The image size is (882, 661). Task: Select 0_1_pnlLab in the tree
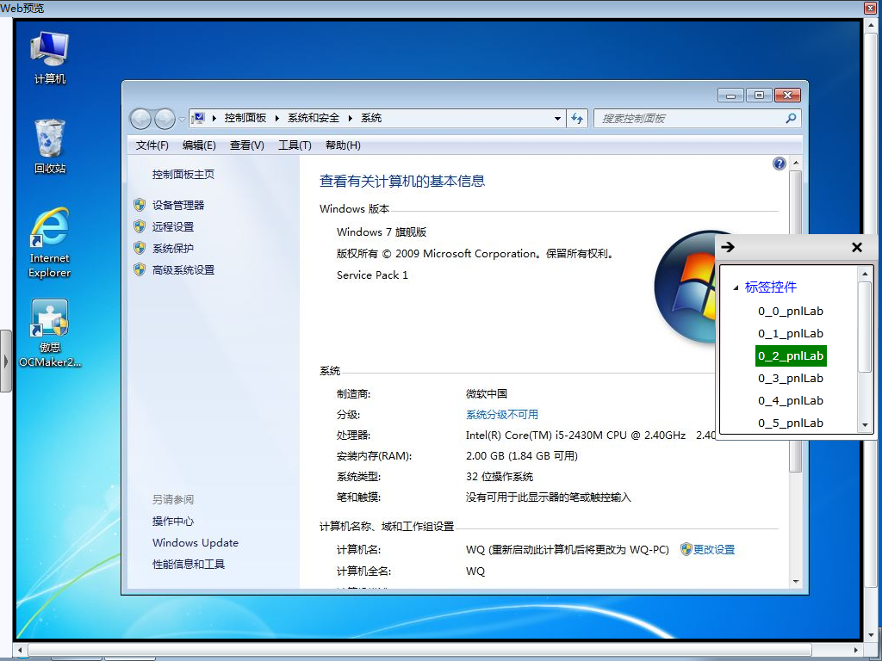tap(791, 333)
